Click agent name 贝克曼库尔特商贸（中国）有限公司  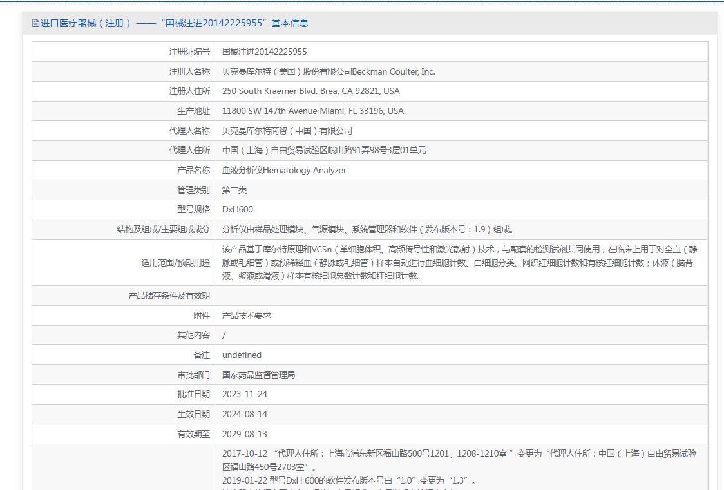click(x=287, y=131)
